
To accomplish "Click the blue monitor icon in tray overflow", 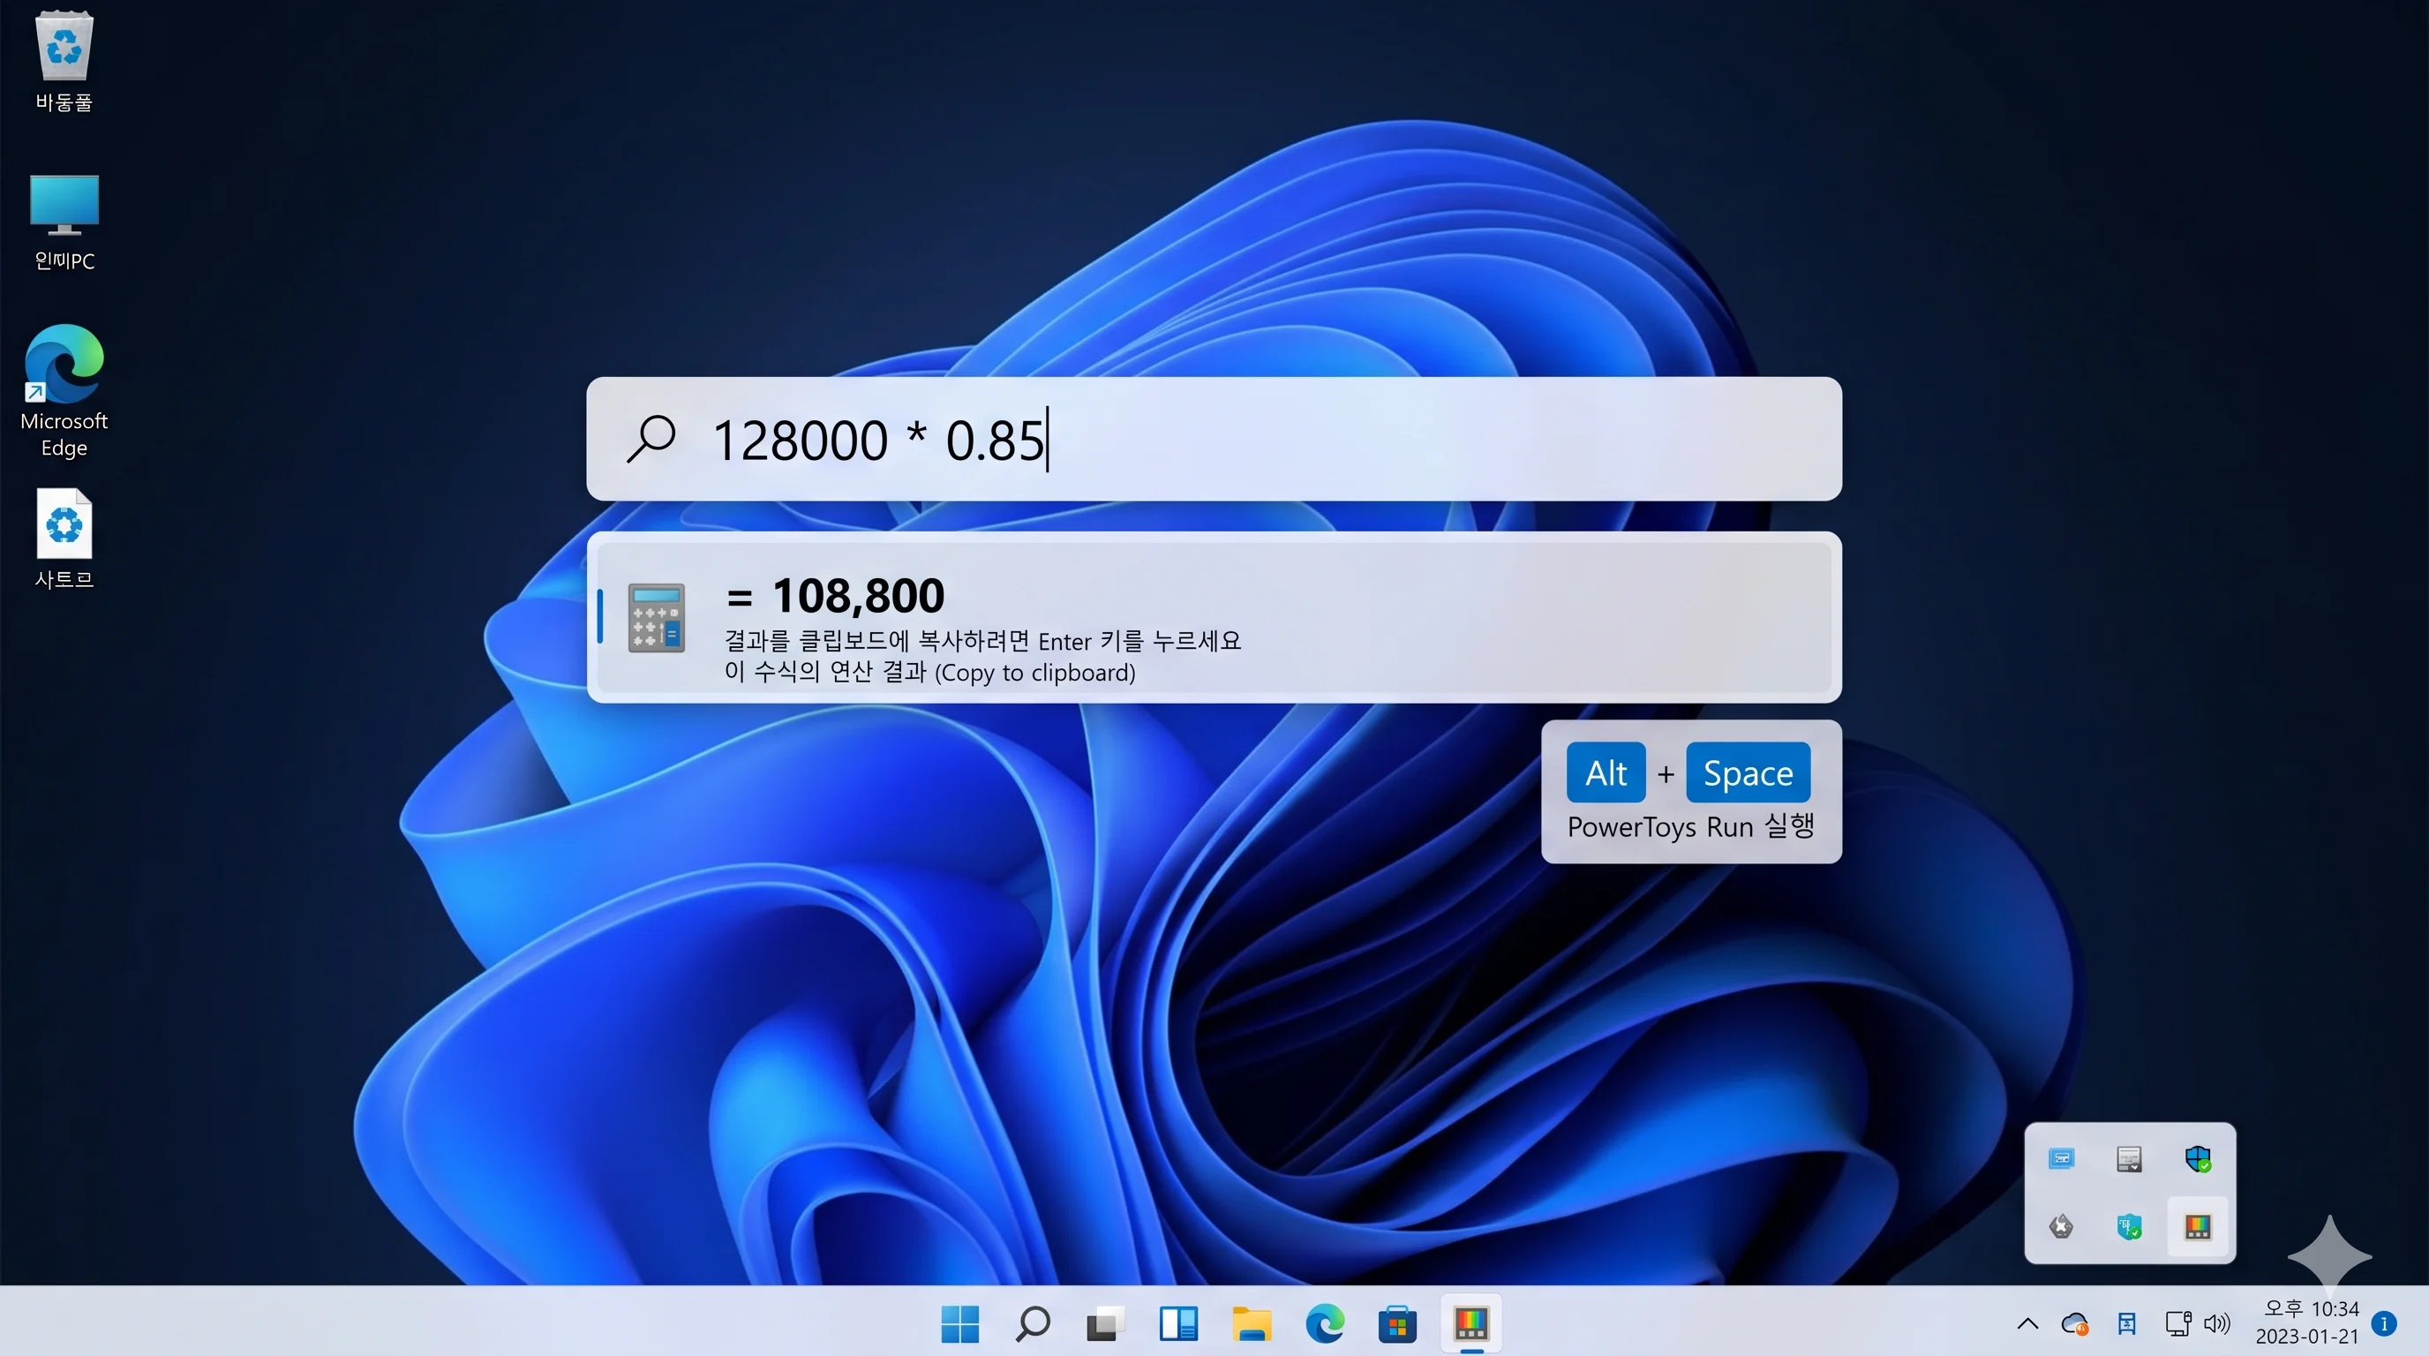I will pos(2061,1158).
